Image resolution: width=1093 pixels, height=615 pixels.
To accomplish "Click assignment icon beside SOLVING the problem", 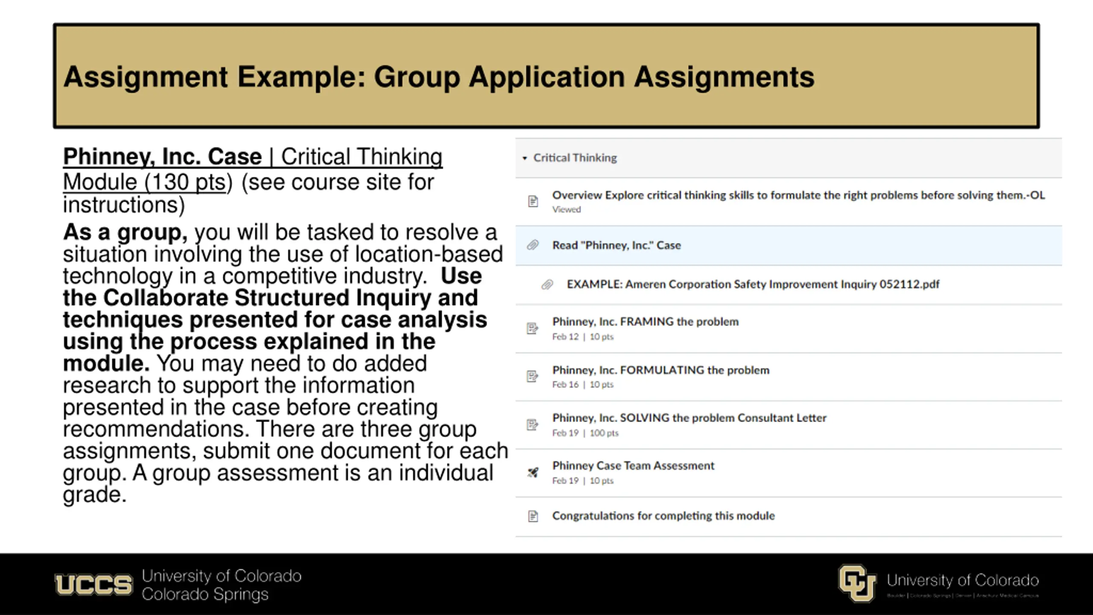I will [x=532, y=425].
